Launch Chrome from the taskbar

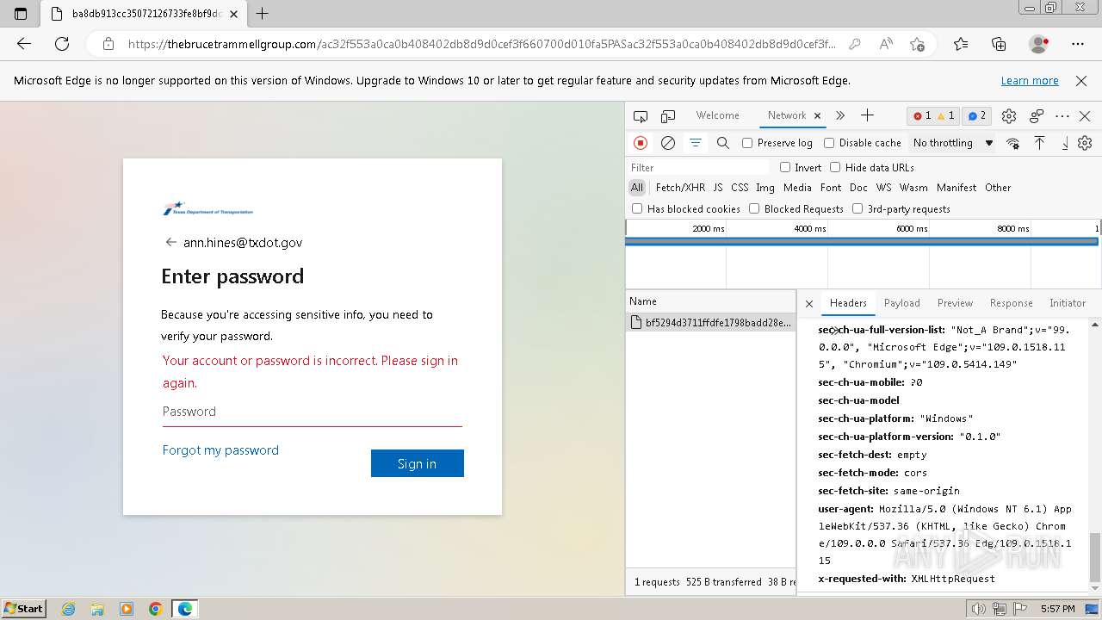point(156,609)
